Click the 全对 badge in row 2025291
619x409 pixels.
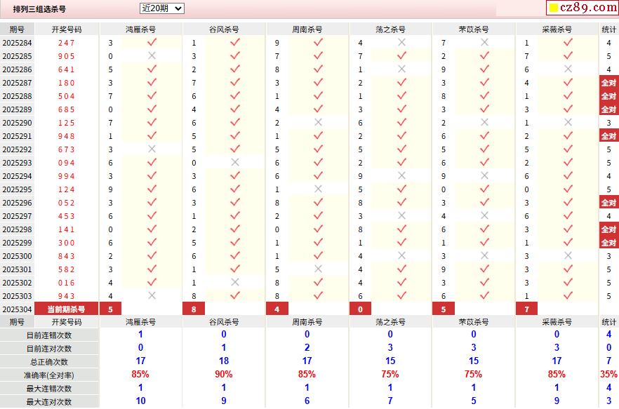(608, 136)
